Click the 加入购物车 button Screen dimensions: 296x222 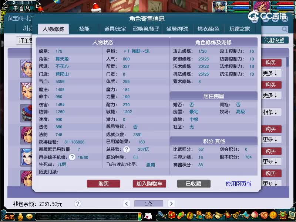(x=149, y=184)
